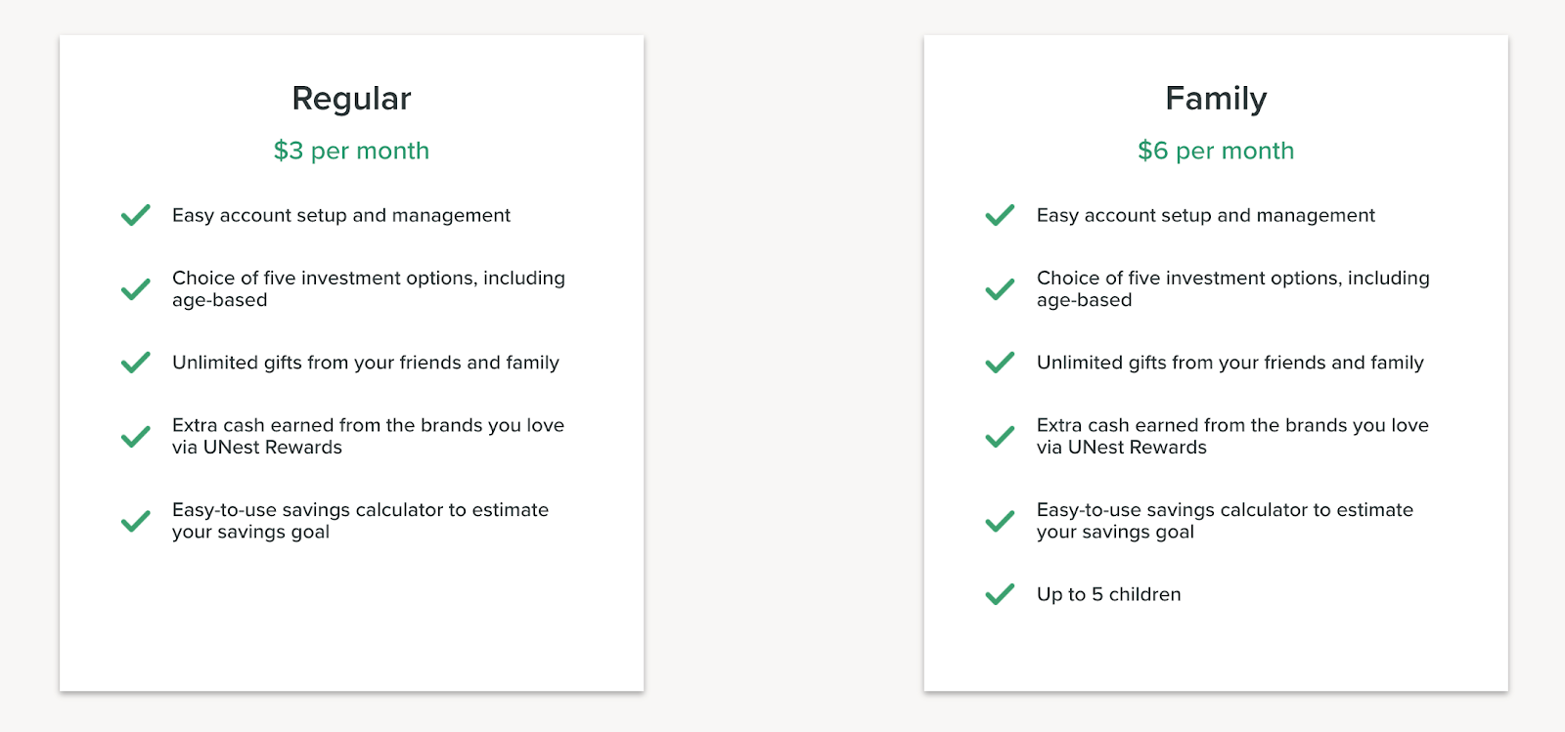1565x732 pixels.
Task: Click the checkmark next to Up to 5 children
Action: (1000, 594)
